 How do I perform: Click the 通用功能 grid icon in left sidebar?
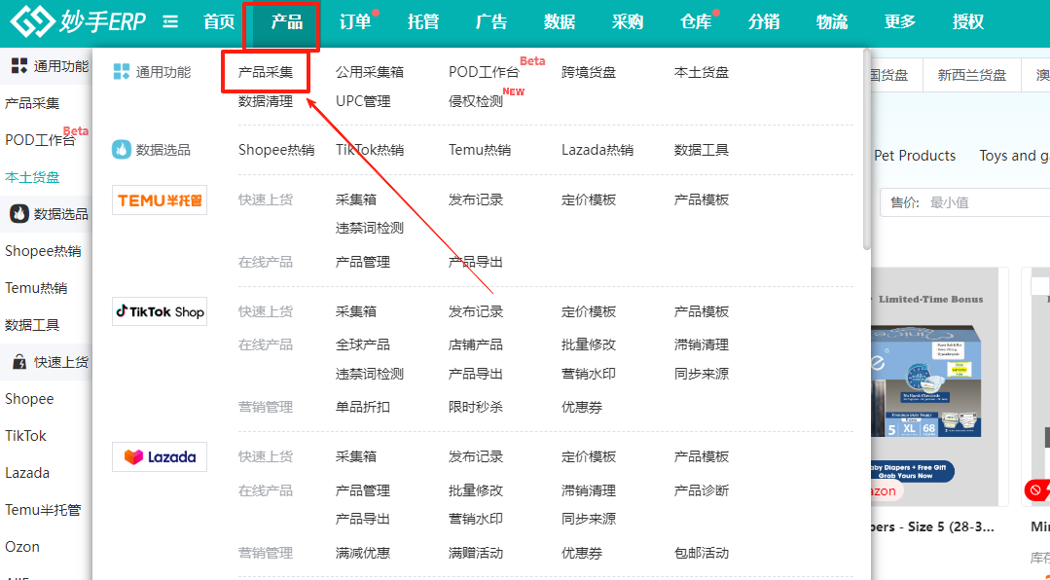click(19, 65)
